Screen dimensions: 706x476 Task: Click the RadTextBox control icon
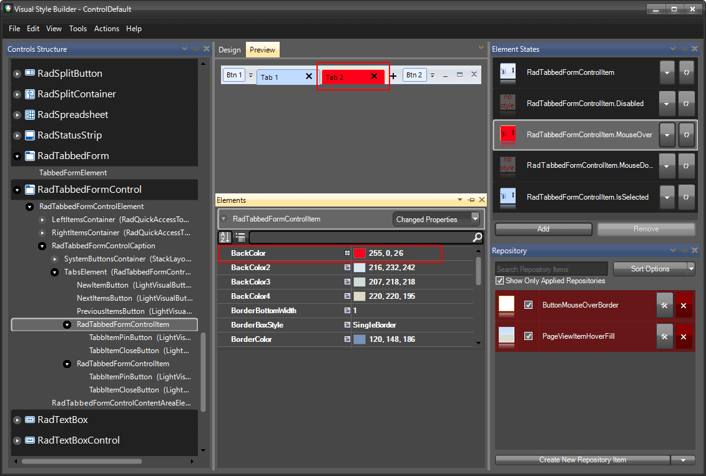pyautogui.click(x=30, y=419)
